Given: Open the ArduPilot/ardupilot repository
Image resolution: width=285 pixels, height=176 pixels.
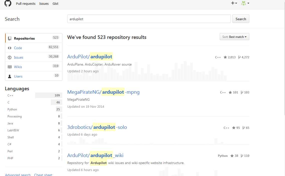Looking at the screenshot, I should coord(90,57).
